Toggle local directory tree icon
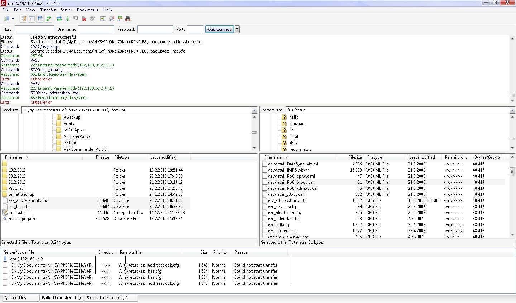The height and width of the screenshot is (303, 516). 32,19
